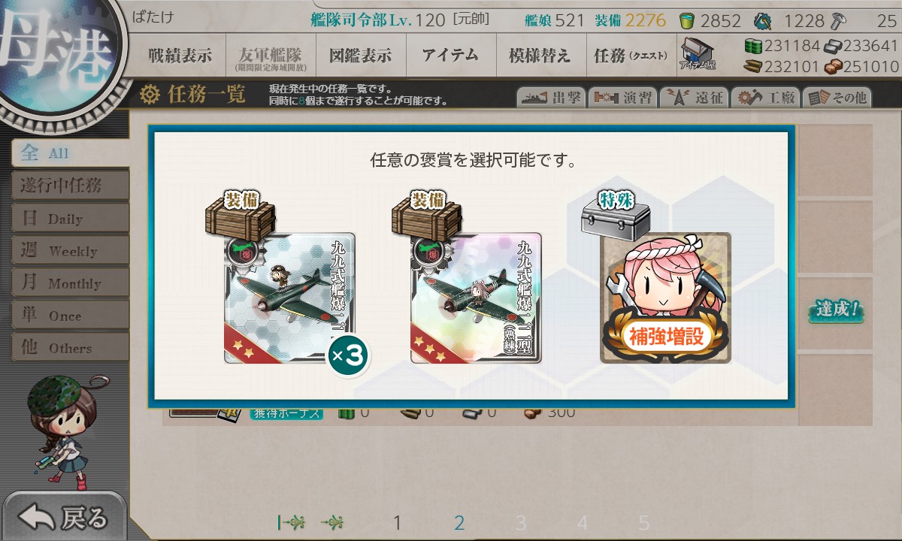Filter quests by Weekly category
The height and width of the screenshot is (541, 902).
pos(70,251)
